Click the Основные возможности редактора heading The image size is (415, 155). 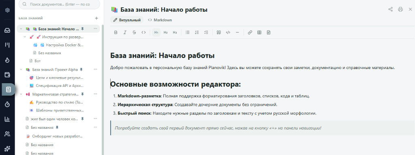tap(176, 84)
